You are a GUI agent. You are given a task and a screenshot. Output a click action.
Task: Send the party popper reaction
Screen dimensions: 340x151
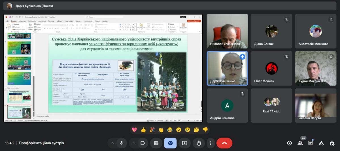[x=152, y=130]
